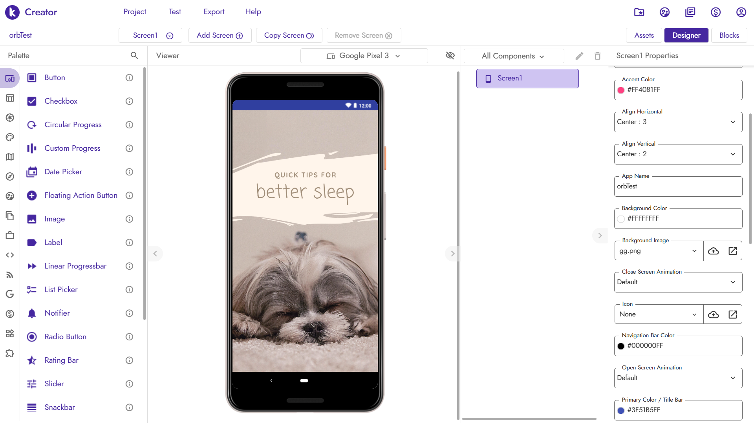Expand the Align Horizontal dropdown
This screenshot has height=424, width=754.
tap(678, 122)
